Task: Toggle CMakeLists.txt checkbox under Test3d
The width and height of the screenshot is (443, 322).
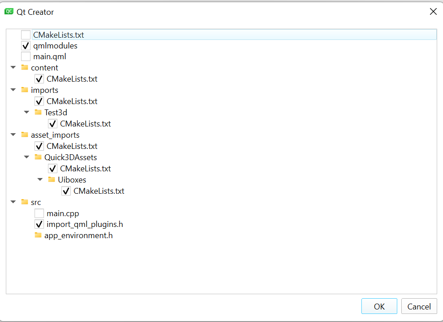Action: (x=52, y=123)
